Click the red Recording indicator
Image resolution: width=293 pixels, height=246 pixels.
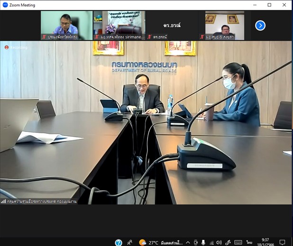click(7, 47)
